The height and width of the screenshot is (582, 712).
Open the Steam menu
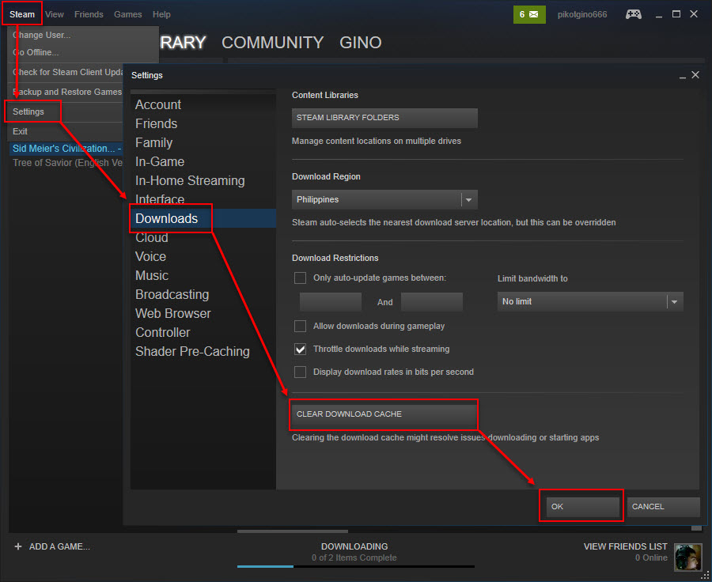pyautogui.click(x=22, y=14)
